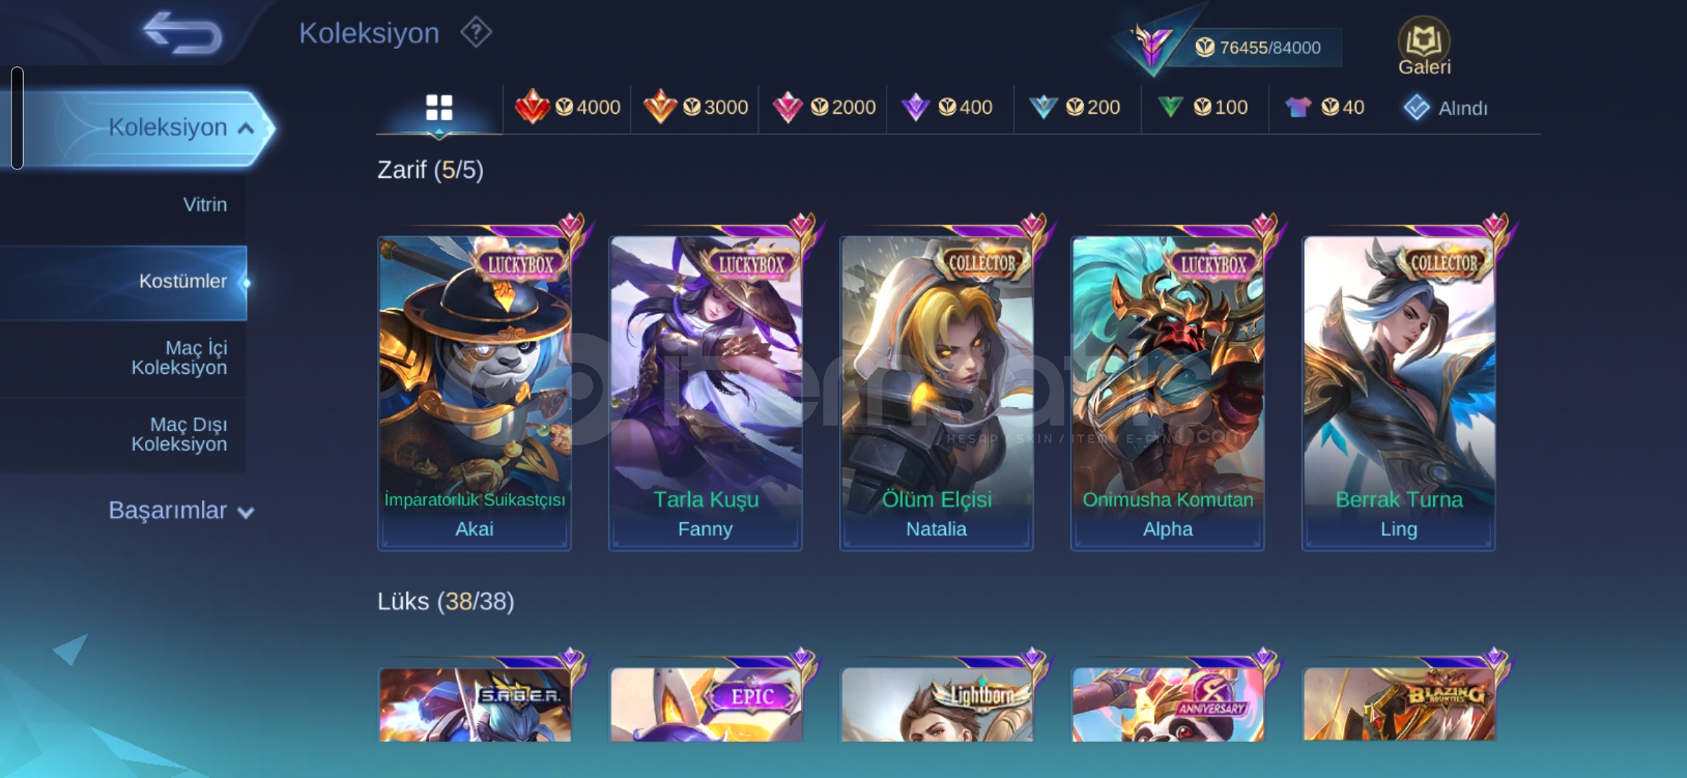
Task: Toggle the Alındı owned filter
Action: (x=1445, y=108)
